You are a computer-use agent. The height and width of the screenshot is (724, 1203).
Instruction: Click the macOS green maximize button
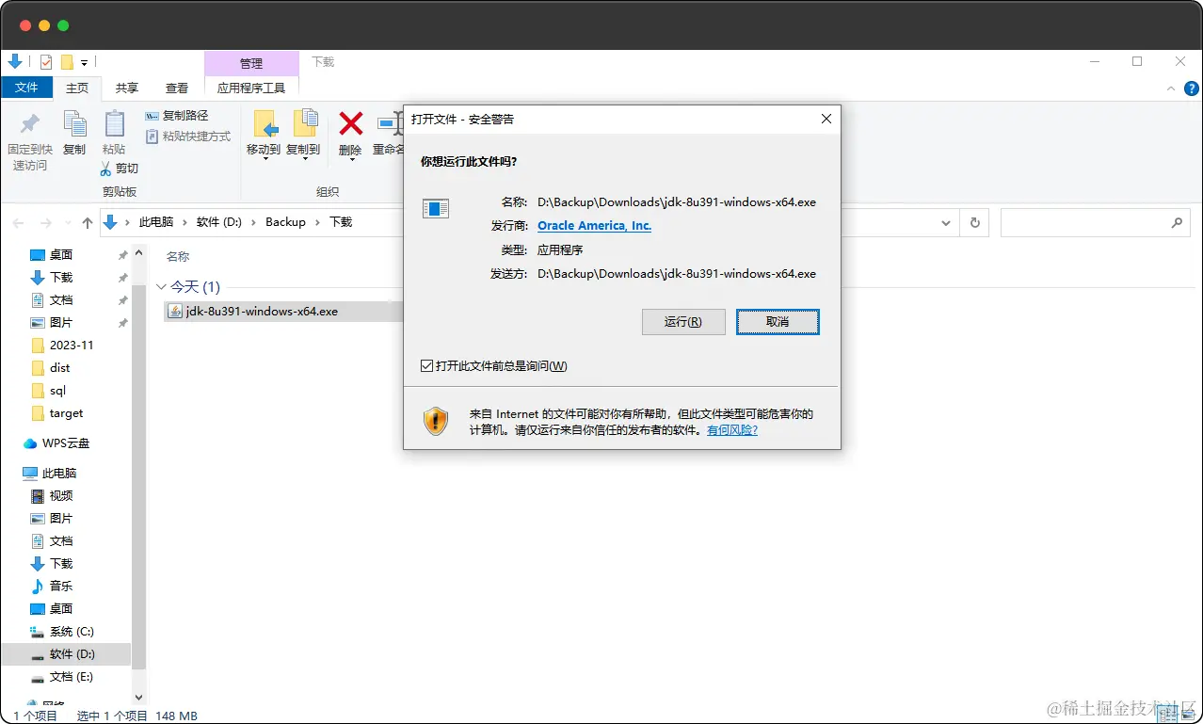tap(63, 25)
